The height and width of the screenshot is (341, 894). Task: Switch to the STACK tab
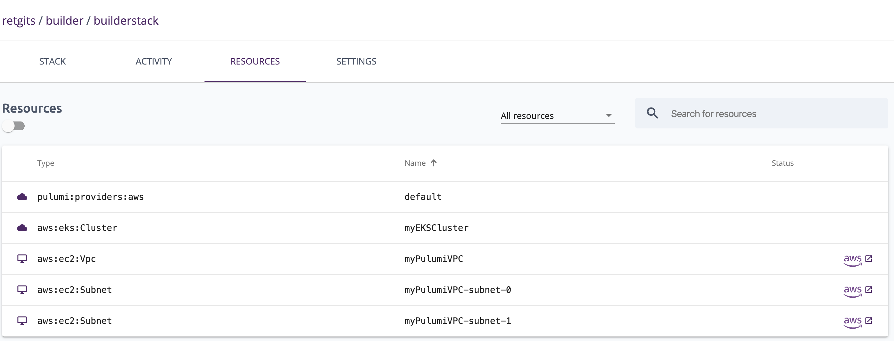(53, 61)
